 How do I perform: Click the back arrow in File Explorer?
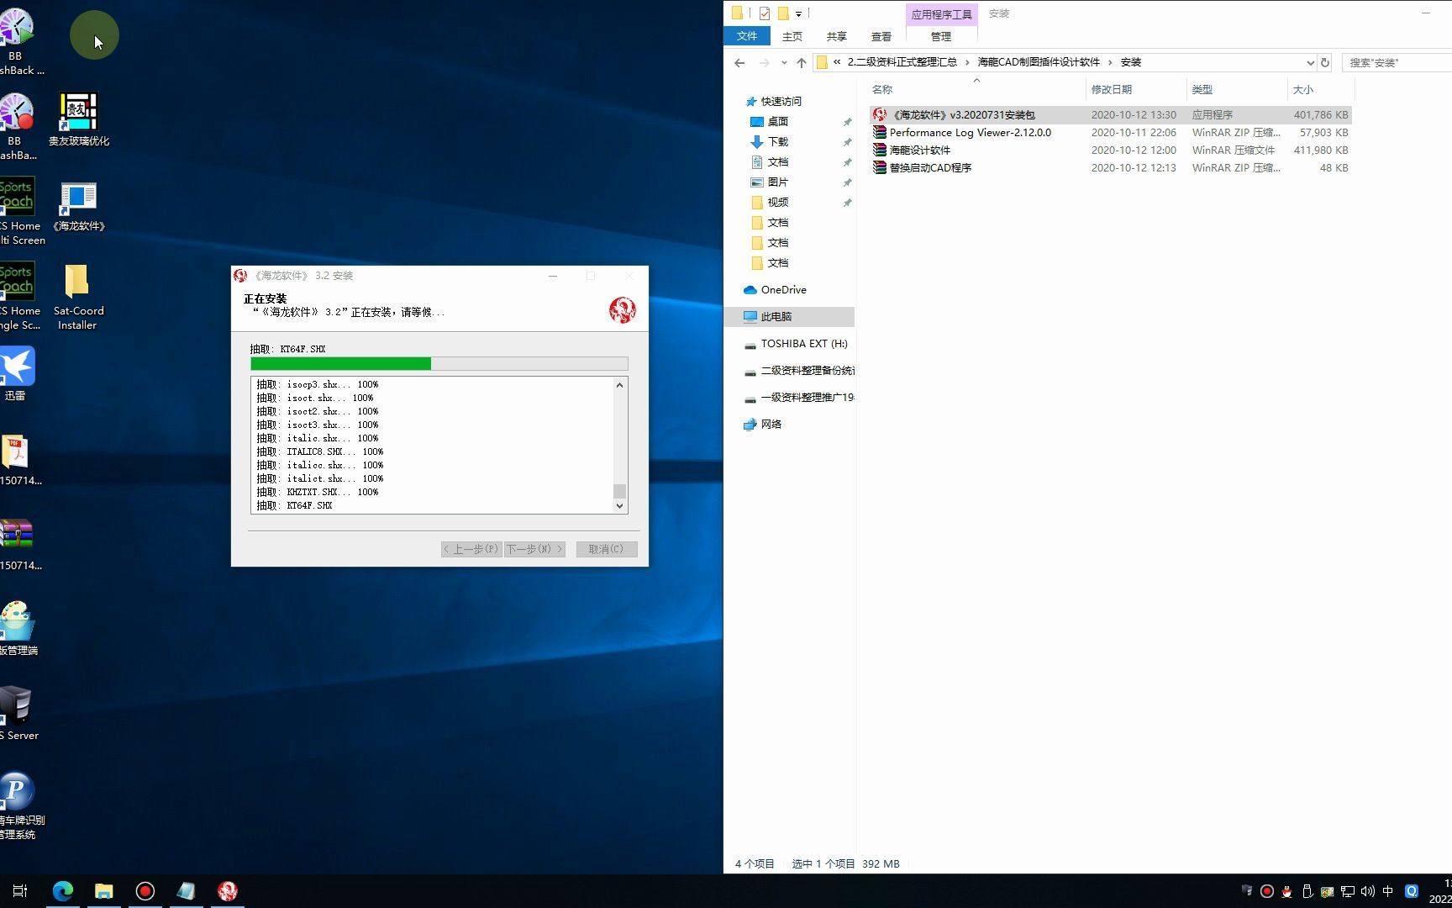click(x=739, y=62)
